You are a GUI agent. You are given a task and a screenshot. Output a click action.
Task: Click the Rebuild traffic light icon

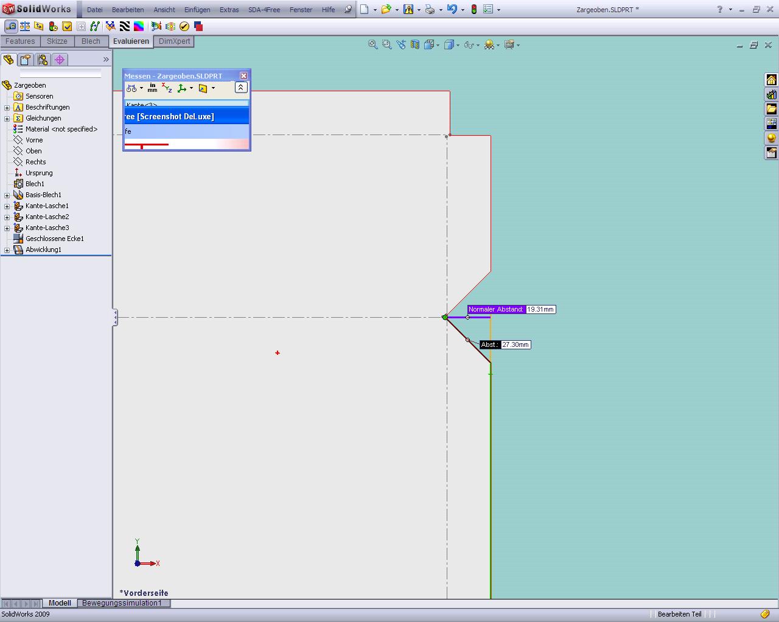pyautogui.click(x=473, y=9)
